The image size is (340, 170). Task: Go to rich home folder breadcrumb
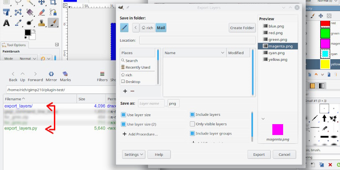tap(148, 27)
